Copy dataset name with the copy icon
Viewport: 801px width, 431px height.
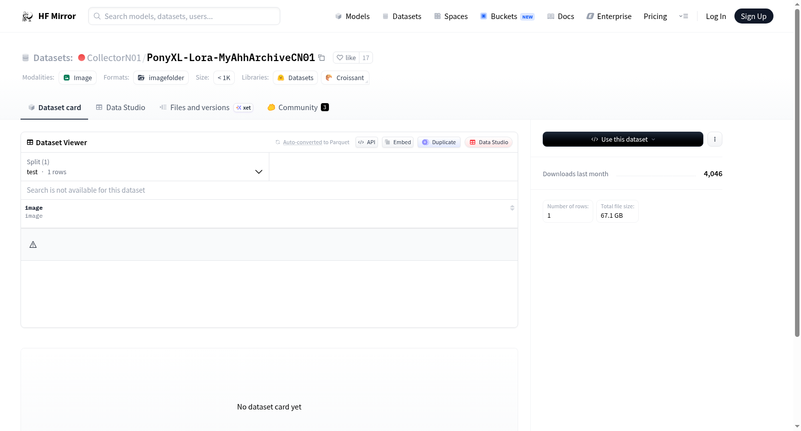coord(321,58)
